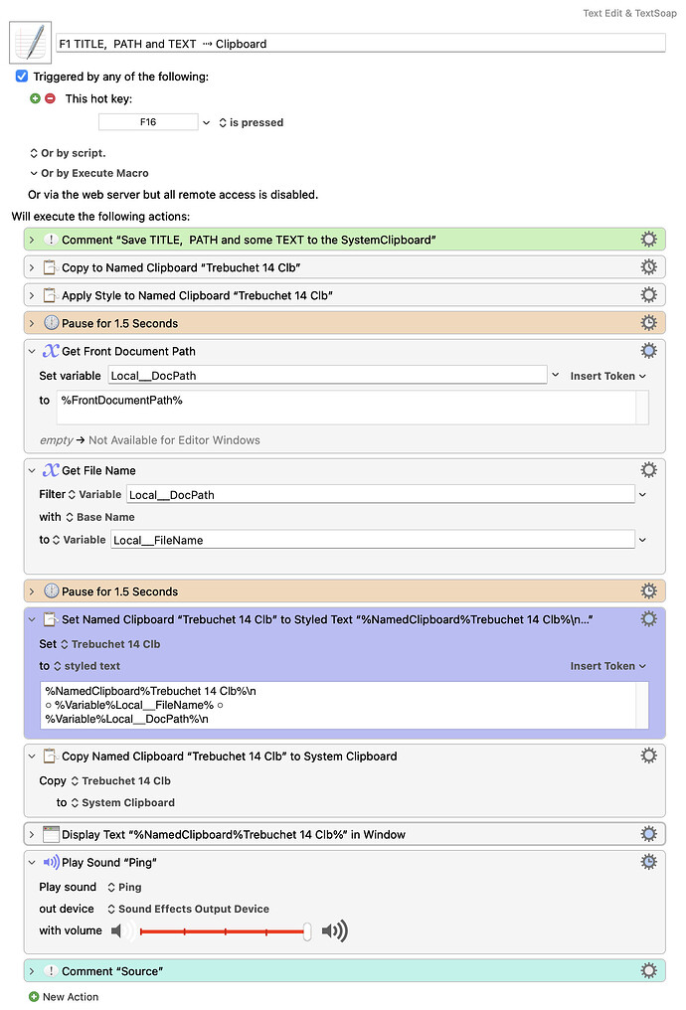Viewport: 686px width, 1010px height.
Task: Expand 'Copy to Named Clipboard' action
Action: tap(31, 267)
